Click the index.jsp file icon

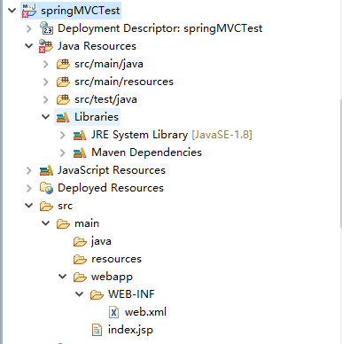97,330
